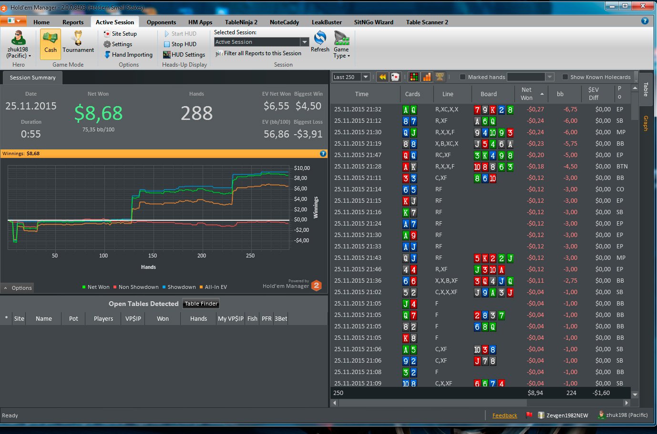Click the zhuk198 (Pacific) status bar entry

(x=623, y=415)
